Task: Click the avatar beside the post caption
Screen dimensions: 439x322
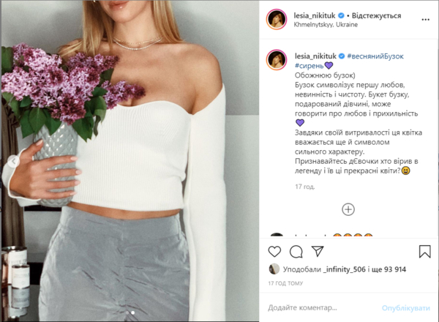Action: point(277,60)
